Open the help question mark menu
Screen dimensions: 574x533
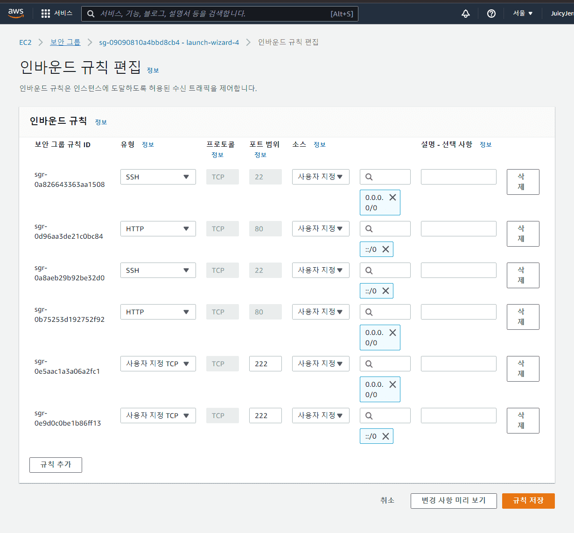(491, 14)
